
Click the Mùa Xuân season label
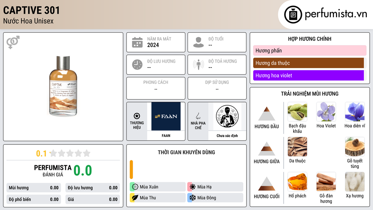149,187
